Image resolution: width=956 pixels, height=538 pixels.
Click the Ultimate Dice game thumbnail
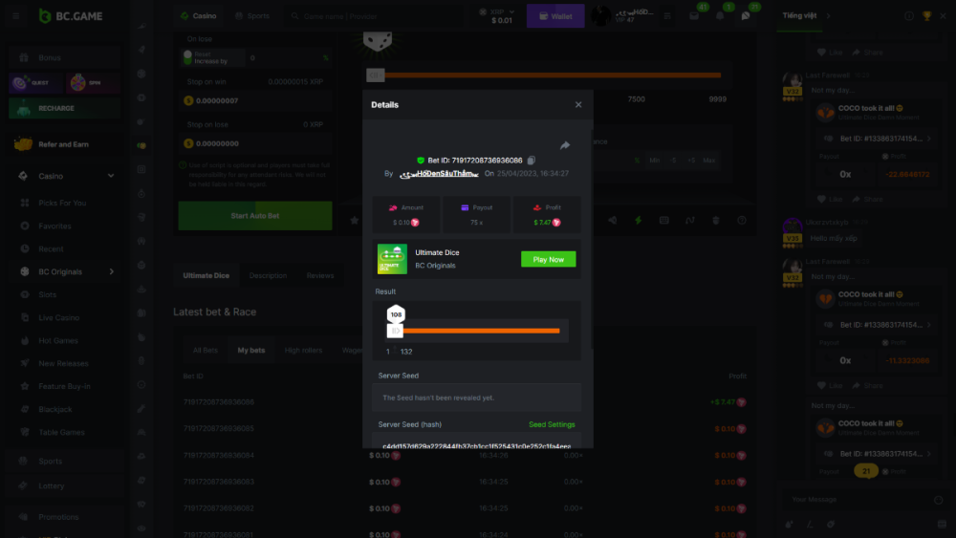click(x=392, y=259)
